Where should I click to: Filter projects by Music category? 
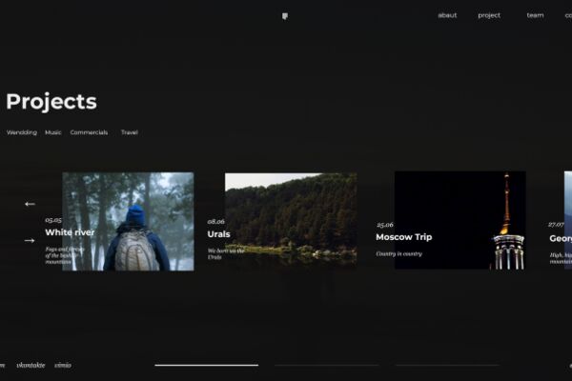[x=53, y=132]
